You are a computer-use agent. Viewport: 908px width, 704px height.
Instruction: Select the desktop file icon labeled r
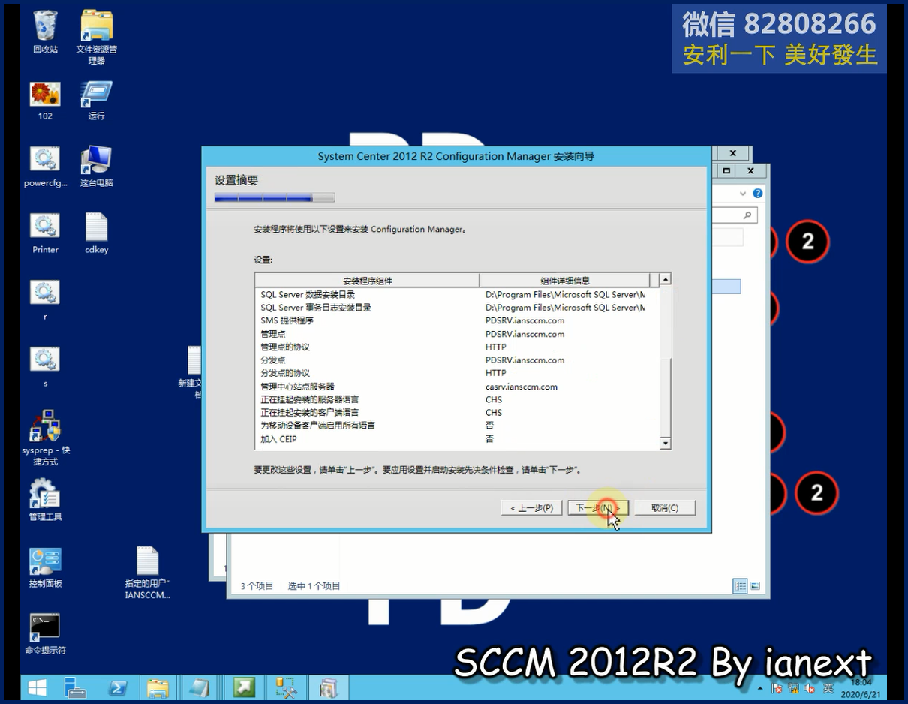[x=45, y=300]
